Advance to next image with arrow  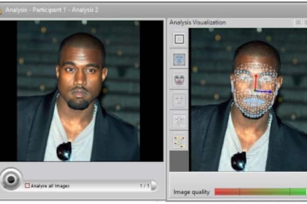pos(154,185)
